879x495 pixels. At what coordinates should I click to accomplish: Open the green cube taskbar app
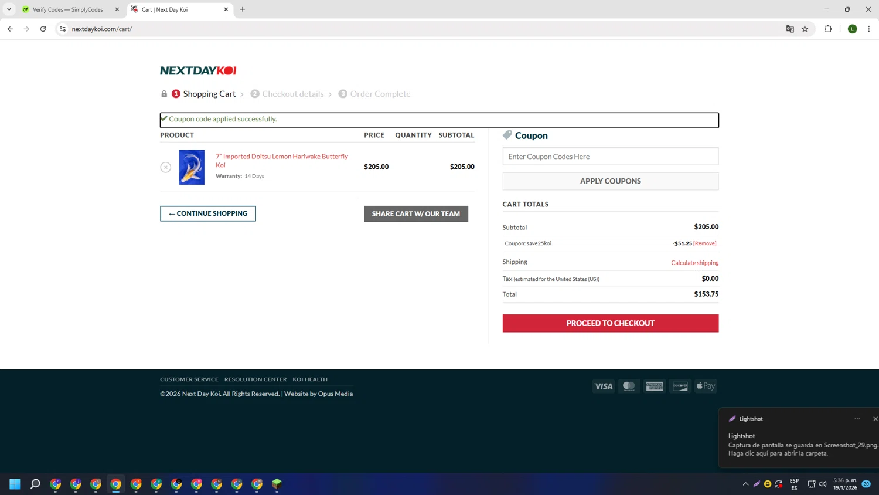tap(277, 484)
